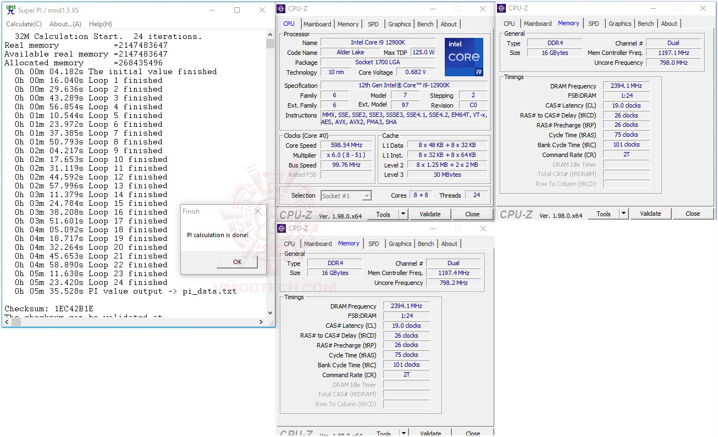Open the About...(A) menu in Super PI
The width and height of the screenshot is (718, 437).
(65, 24)
